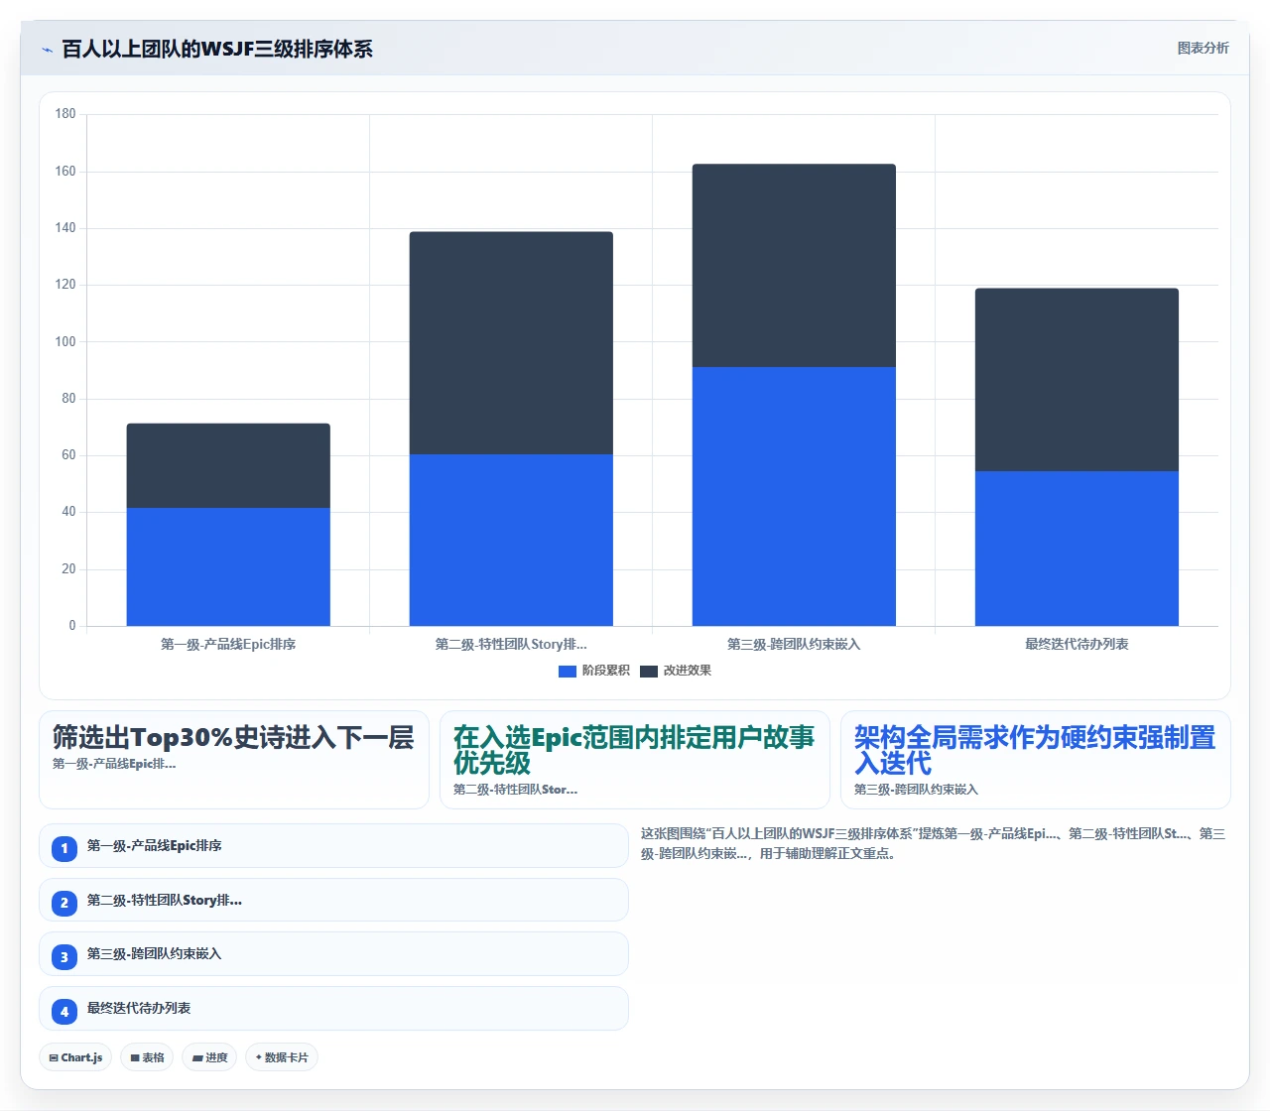
Task: Click the list row 第三级-跨团队约束嵌入
Action: click(x=333, y=954)
